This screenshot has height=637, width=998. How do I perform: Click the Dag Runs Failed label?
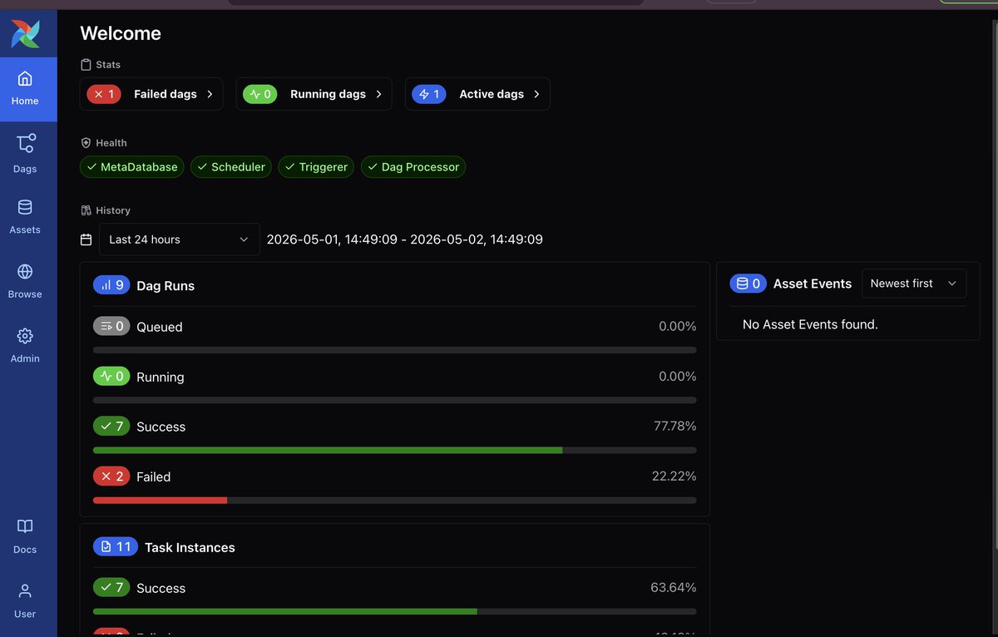(x=154, y=477)
